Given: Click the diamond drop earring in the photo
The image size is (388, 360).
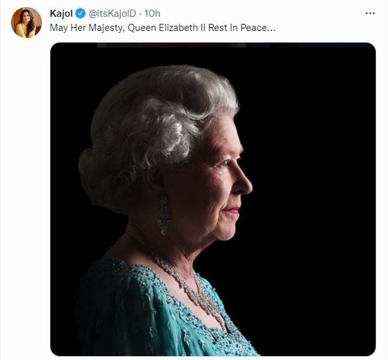Looking at the screenshot, I should pyautogui.click(x=163, y=215).
